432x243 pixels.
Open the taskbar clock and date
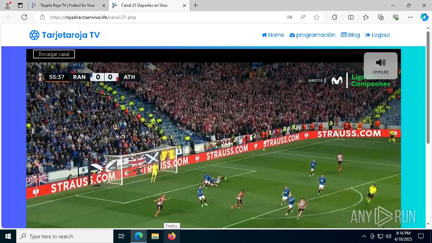click(404, 236)
